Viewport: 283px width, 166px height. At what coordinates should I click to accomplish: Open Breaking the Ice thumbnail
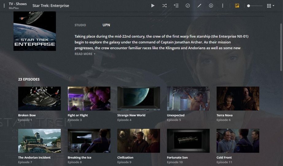pyautogui.click(x=89, y=141)
